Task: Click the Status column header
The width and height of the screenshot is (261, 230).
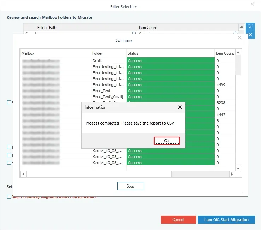Action: [170, 53]
